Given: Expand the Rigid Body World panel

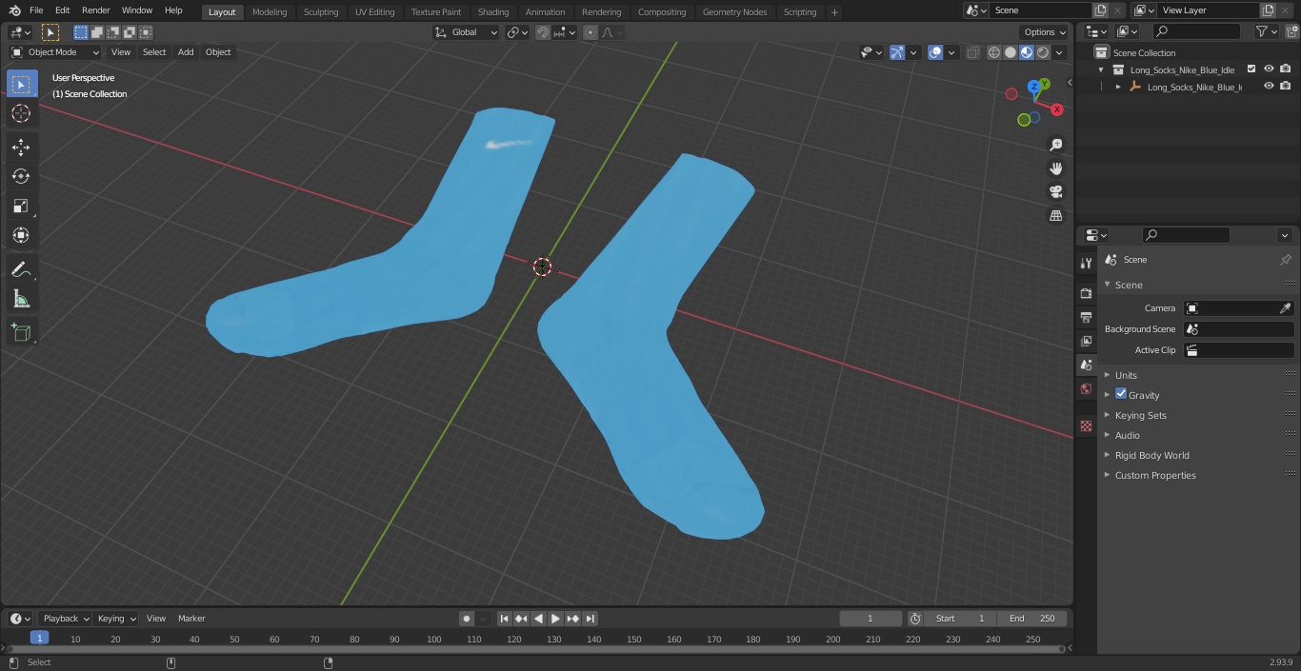Looking at the screenshot, I should tap(1151, 455).
